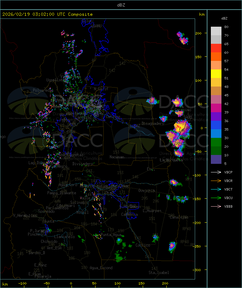Click the Llancanelo place label
This screenshot has height=288, width=242.
point(64,237)
